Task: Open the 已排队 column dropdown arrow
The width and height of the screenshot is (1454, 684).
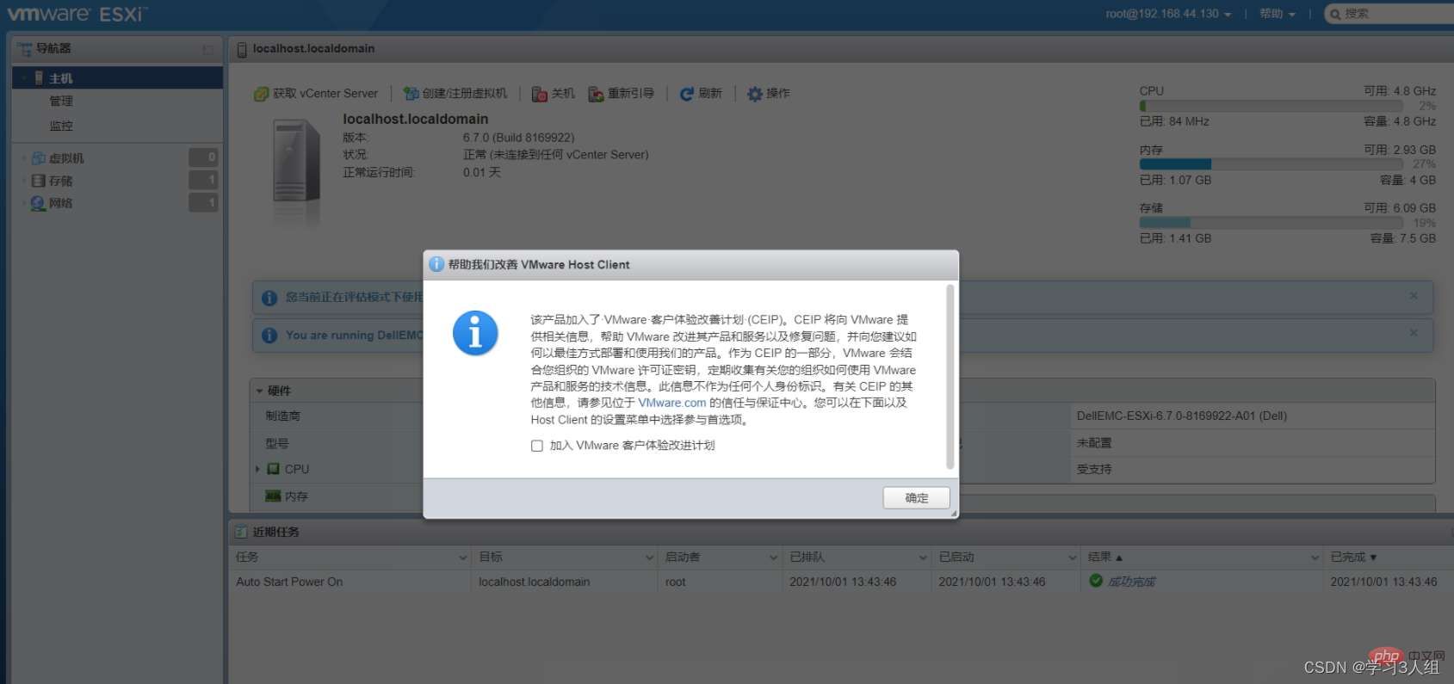Action: click(x=923, y=558)
